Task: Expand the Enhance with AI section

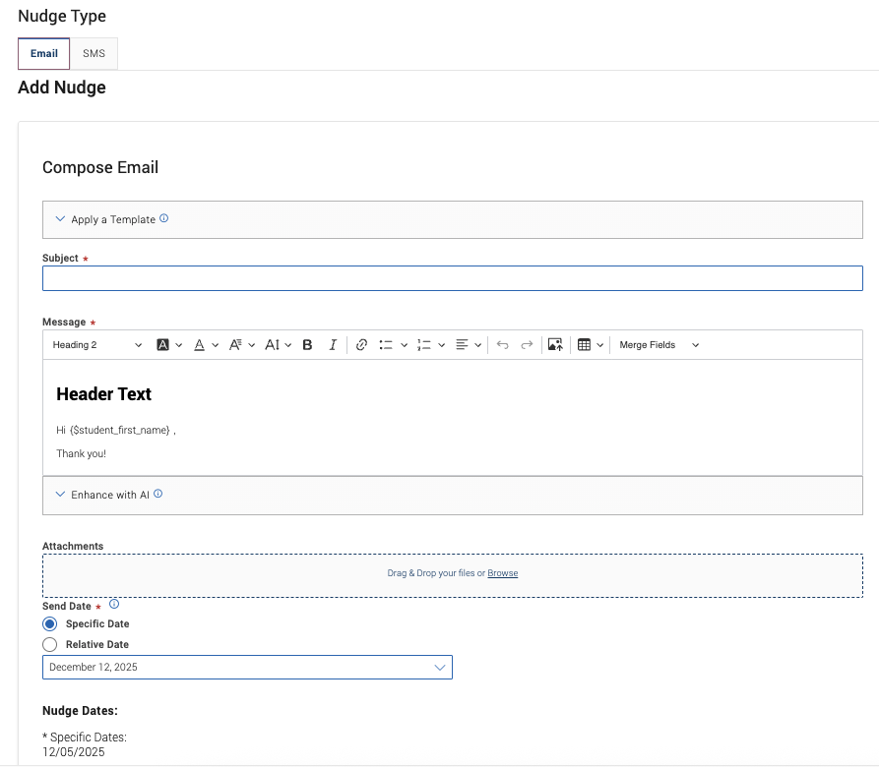Action: coord(453,496)
